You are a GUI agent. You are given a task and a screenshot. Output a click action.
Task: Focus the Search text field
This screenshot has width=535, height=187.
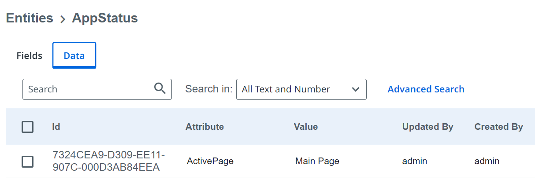click(88, 89)
